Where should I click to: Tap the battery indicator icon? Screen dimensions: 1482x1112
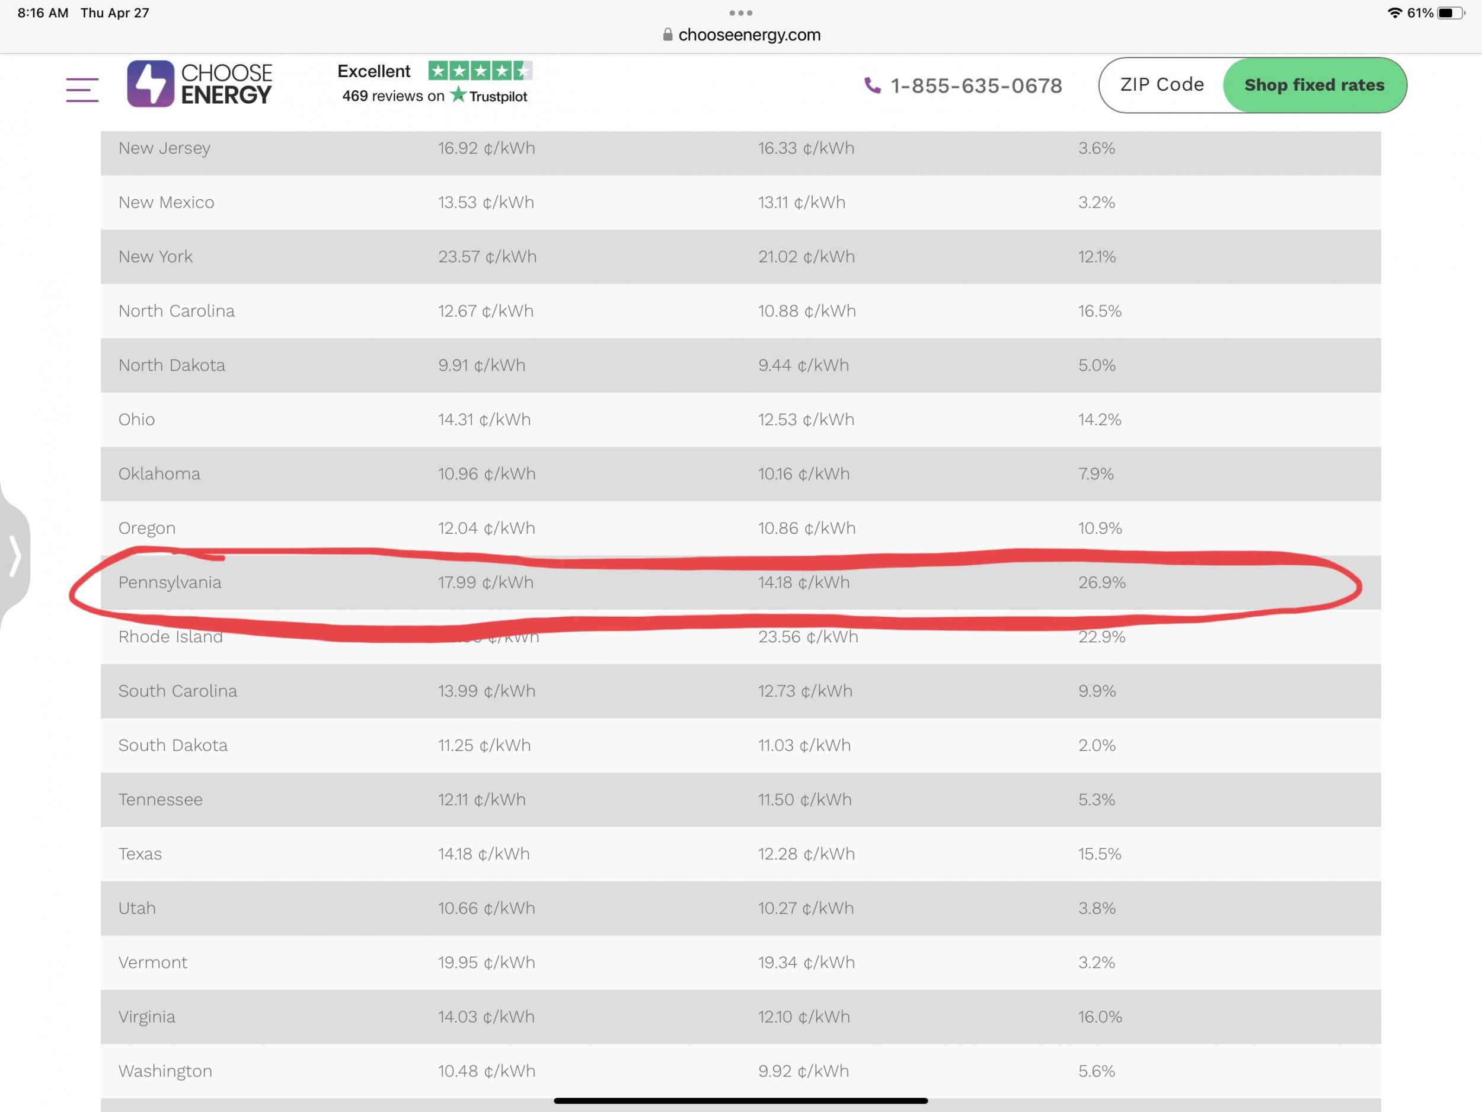coord(1450,12)
